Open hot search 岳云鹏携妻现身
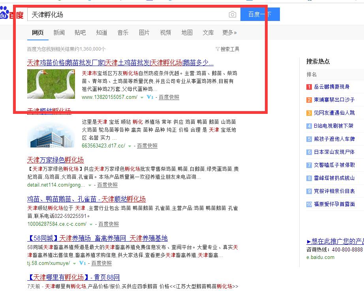Screen dimensions: 364x291 (x=332, y=87)
